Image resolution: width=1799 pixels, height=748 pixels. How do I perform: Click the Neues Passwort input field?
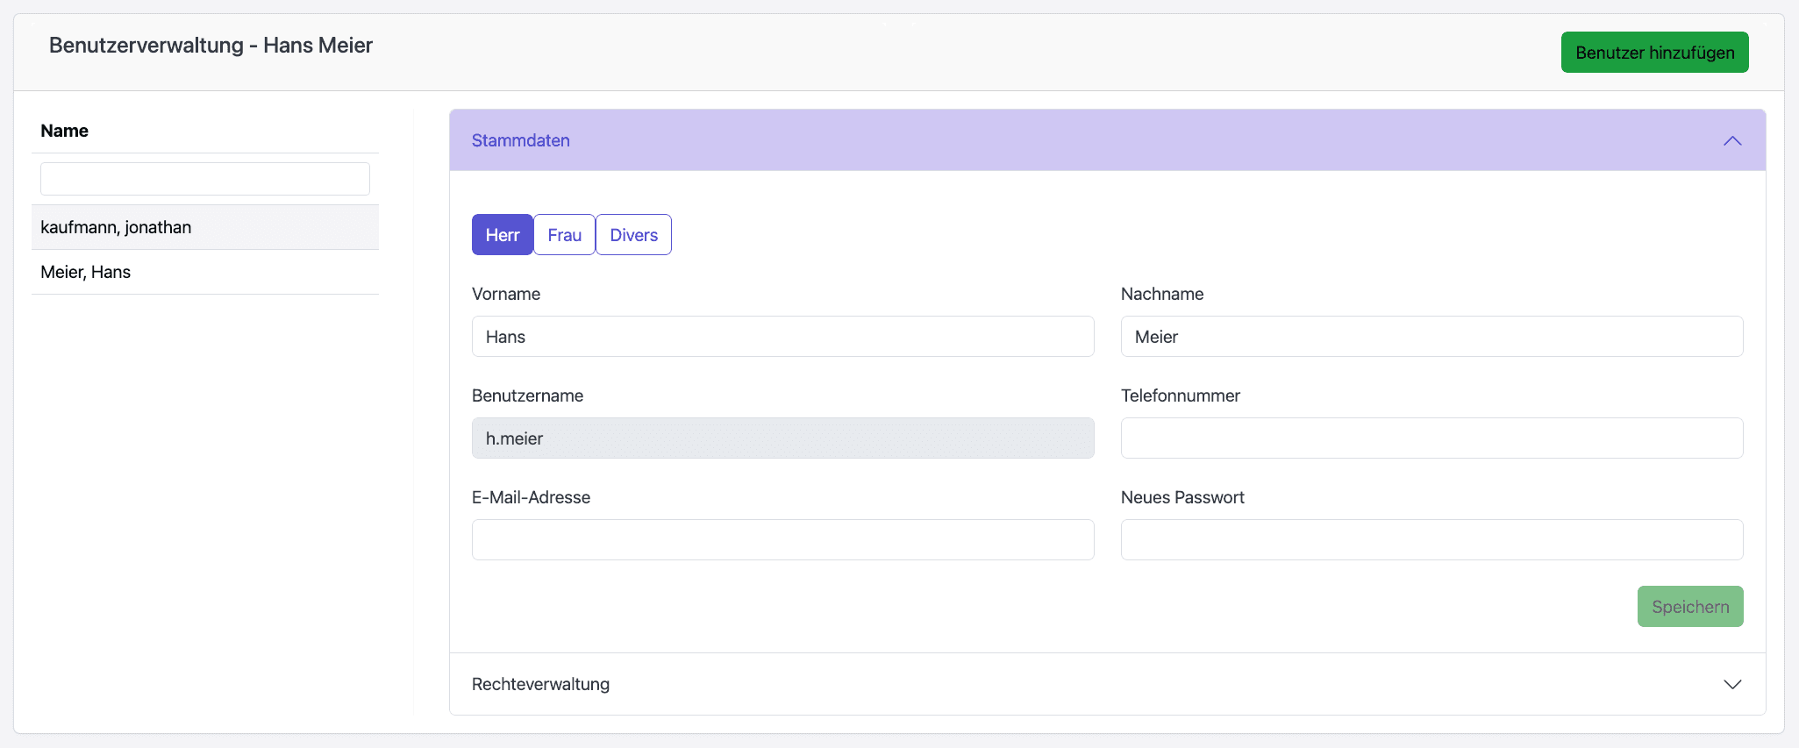click(1431, 540)
